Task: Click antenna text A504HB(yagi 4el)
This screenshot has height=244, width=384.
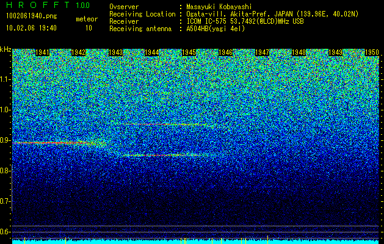Action: [x=216, y=29]
